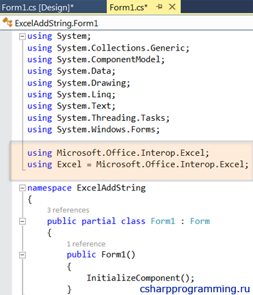This screenshot has height=295, width=253.
Task: Click the 'public Form1()' constructor line
Action: pos(101,255)
